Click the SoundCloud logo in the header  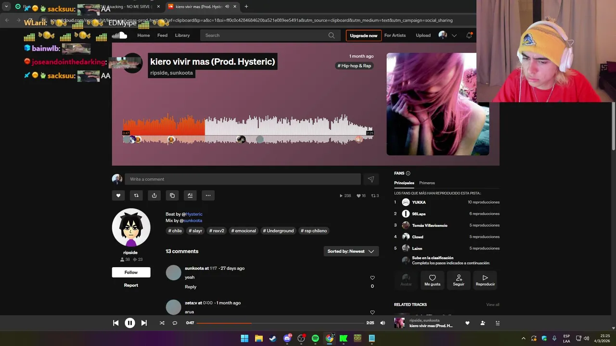pyautogui.click(x=119, y=35)
